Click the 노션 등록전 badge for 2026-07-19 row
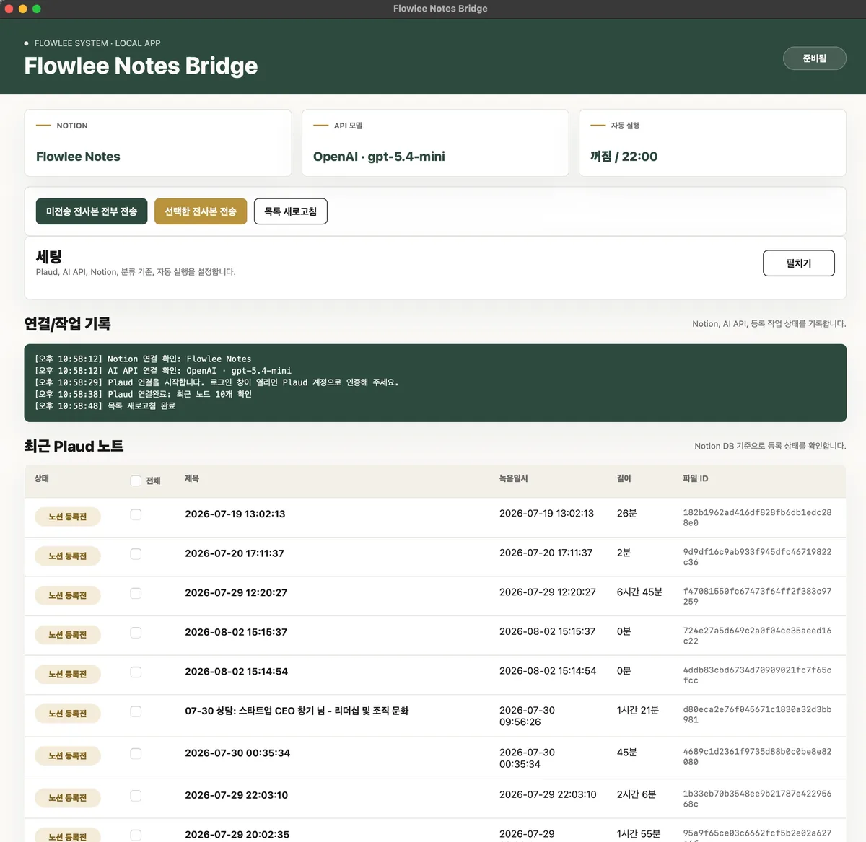This screenshot has height=842, width=866. tap(68, 517)
